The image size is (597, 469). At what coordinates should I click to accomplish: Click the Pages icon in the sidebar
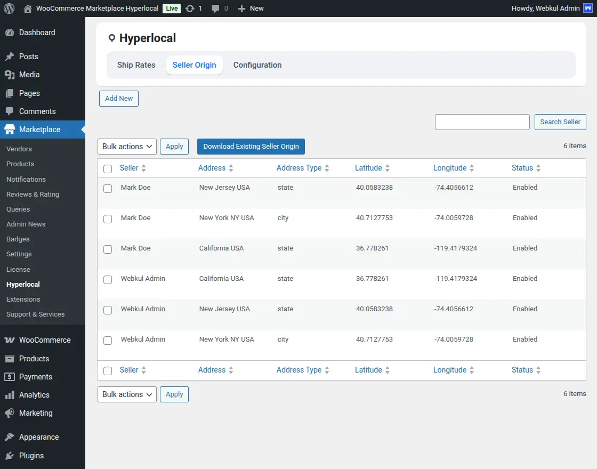(x=10, y=93)
